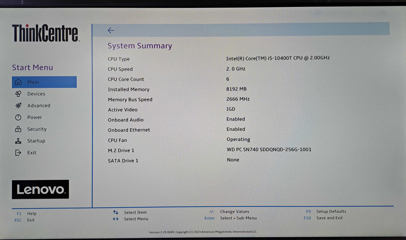Click the ThinkCentre logo
Screen dimensions: 406x240
46,33
